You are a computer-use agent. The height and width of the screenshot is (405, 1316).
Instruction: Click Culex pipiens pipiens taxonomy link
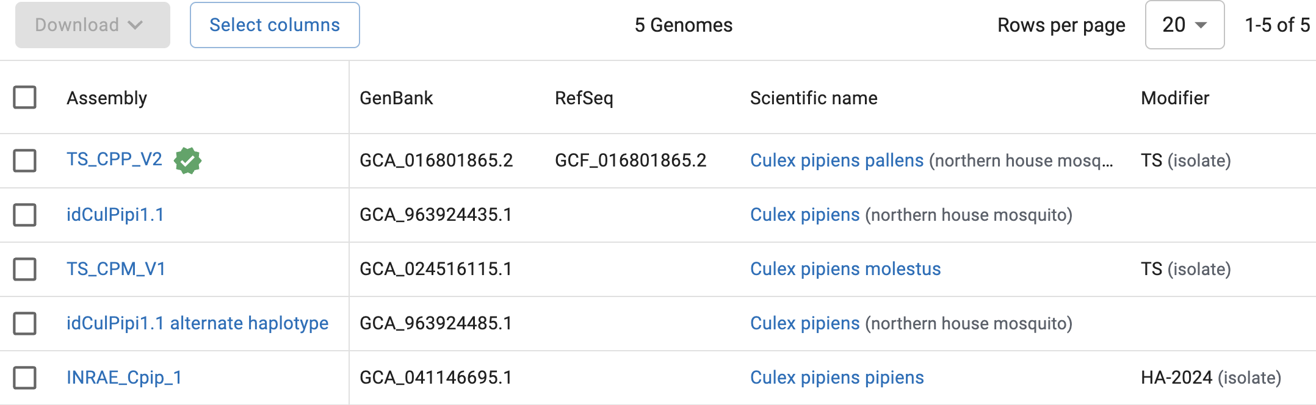coord(836,378)
